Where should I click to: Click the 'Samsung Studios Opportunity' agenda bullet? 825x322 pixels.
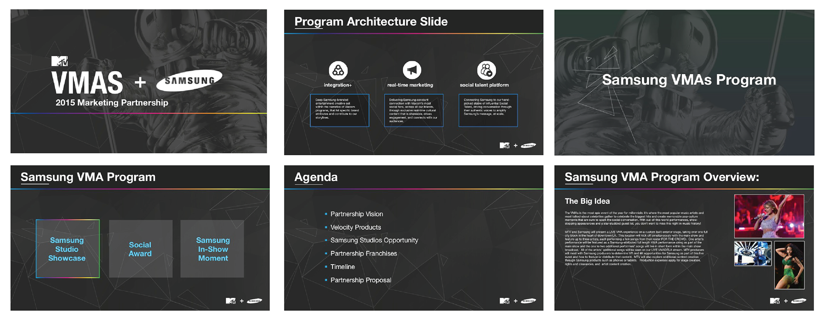[374, 240]
